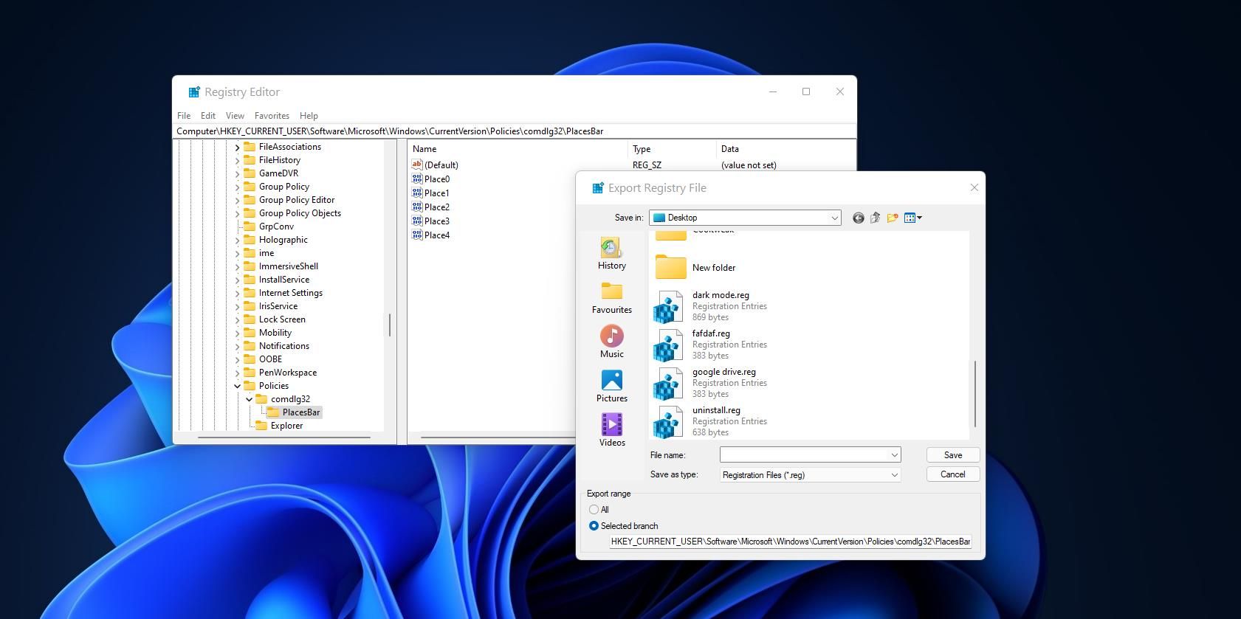Viewport: 1241px width, 619px height.
Task: Select the Place1 binary value
Action: click(437, 193)
